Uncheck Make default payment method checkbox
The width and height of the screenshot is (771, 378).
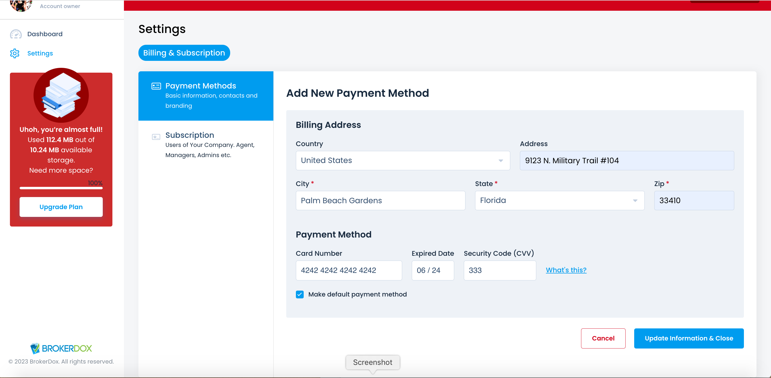(300, 294)
